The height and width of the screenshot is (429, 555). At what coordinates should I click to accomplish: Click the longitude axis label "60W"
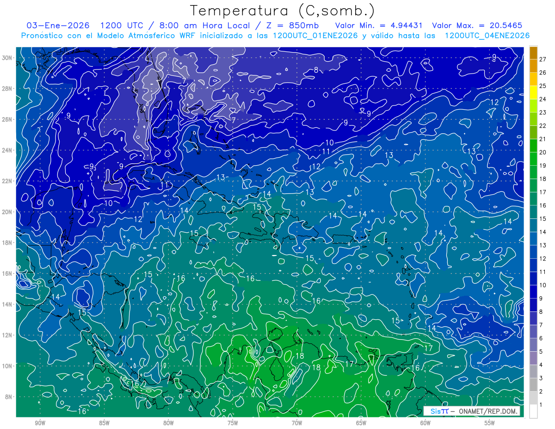425,423
